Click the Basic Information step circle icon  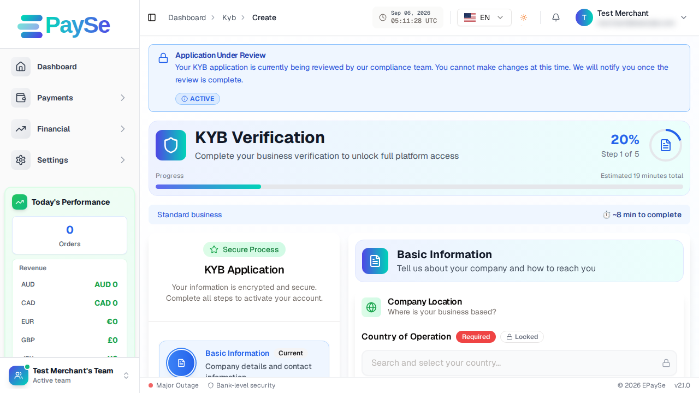(x=181, y=363)
